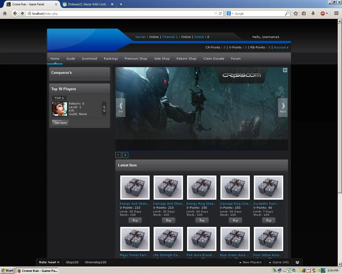Viewport: 342px width, 274px height.
Task: Open the downloads arrow icon
Action: (x=313, y=13)
